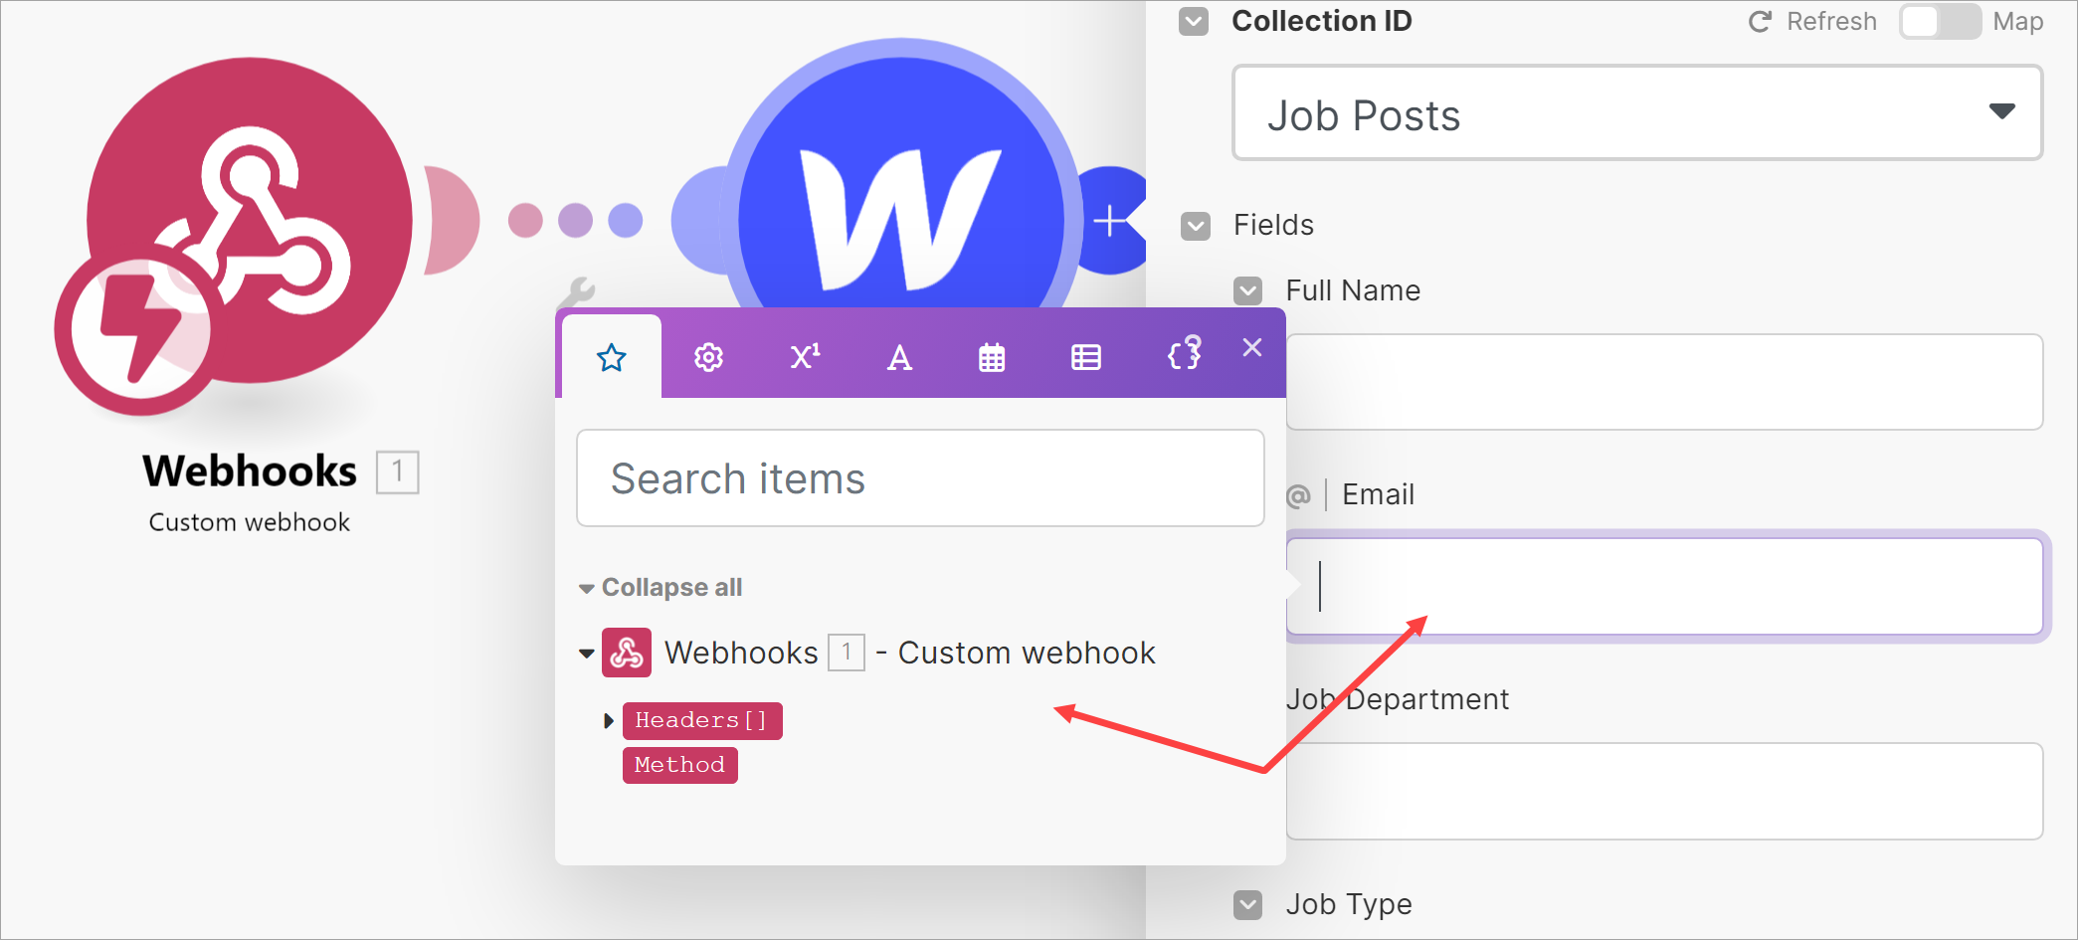Collapse the Webhooks Custom webhook group
The image size is (2078, 940).
(x=587, y=654)
